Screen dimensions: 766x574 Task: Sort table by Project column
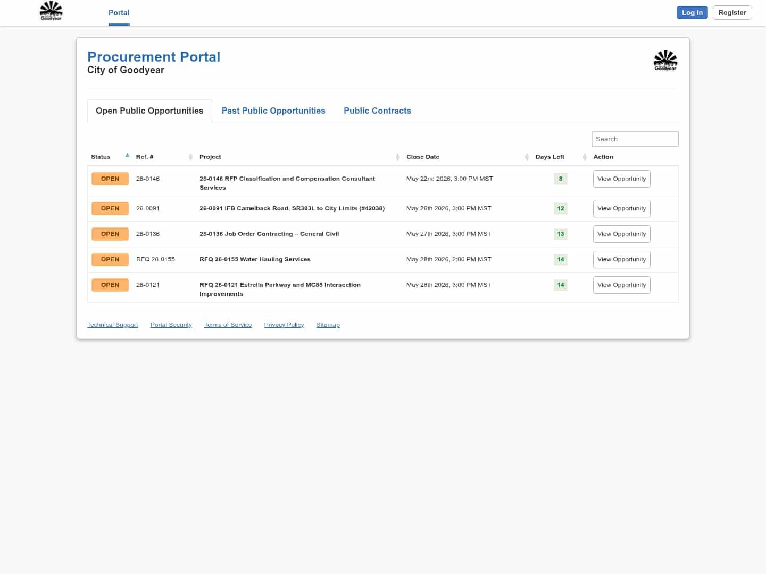point(397,157)
